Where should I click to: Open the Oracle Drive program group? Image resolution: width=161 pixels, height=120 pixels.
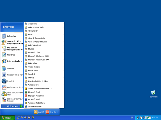[44, 70]
